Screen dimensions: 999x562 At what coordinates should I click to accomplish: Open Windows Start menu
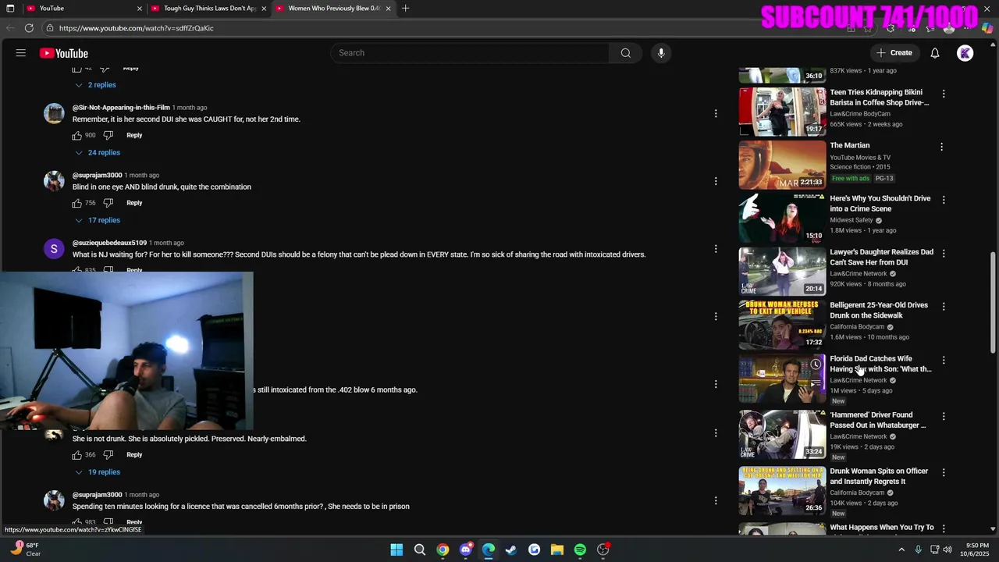pos(396,550)
